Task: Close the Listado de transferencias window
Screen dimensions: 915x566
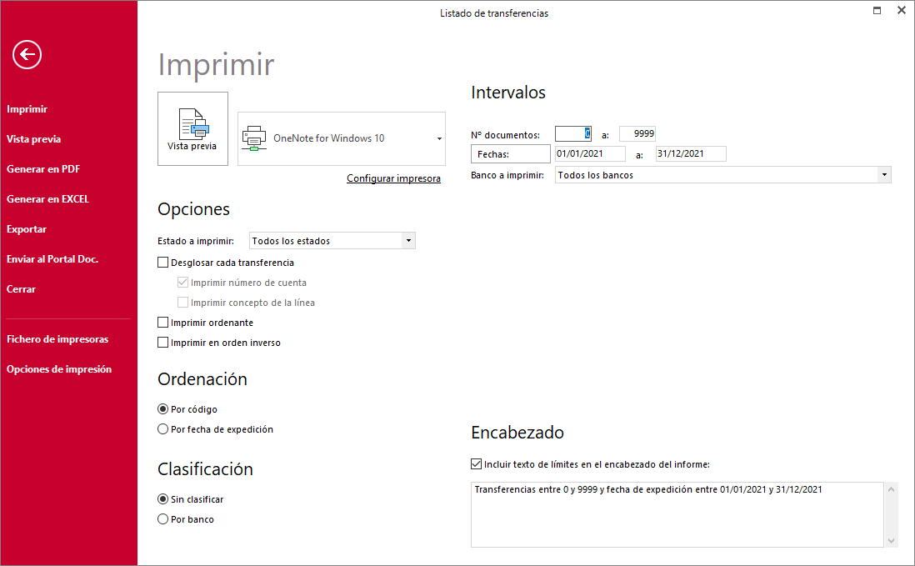Action: click(x=901, y=11)
